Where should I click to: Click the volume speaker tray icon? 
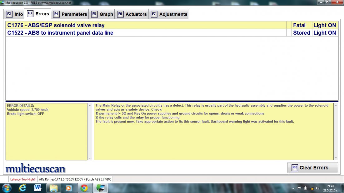pos(317,188)
